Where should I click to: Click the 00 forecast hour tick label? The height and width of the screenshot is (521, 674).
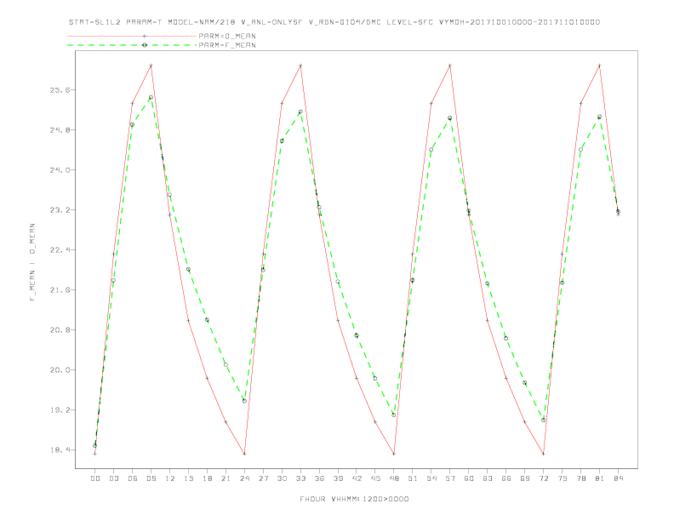(x=95, y=478)
